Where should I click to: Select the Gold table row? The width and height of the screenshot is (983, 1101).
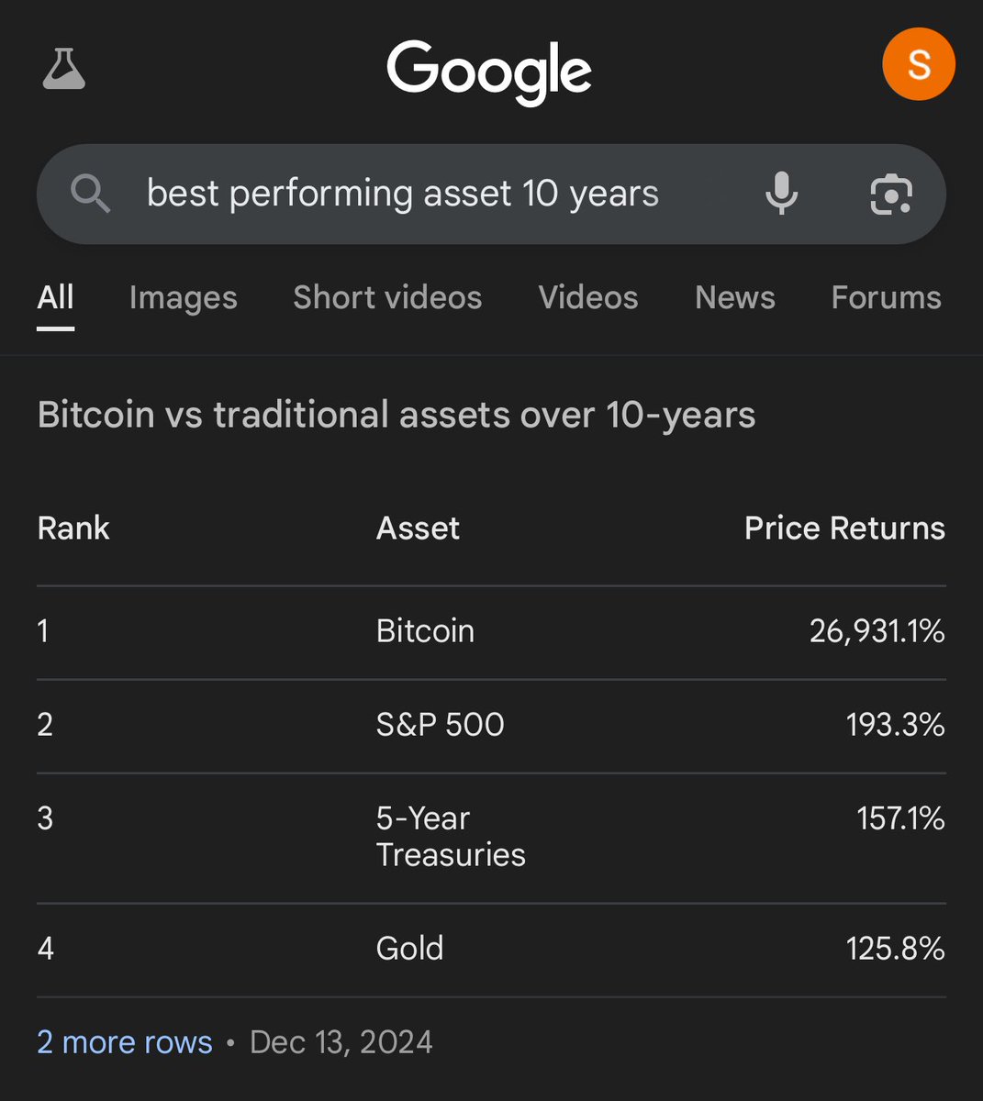[491, 950]
